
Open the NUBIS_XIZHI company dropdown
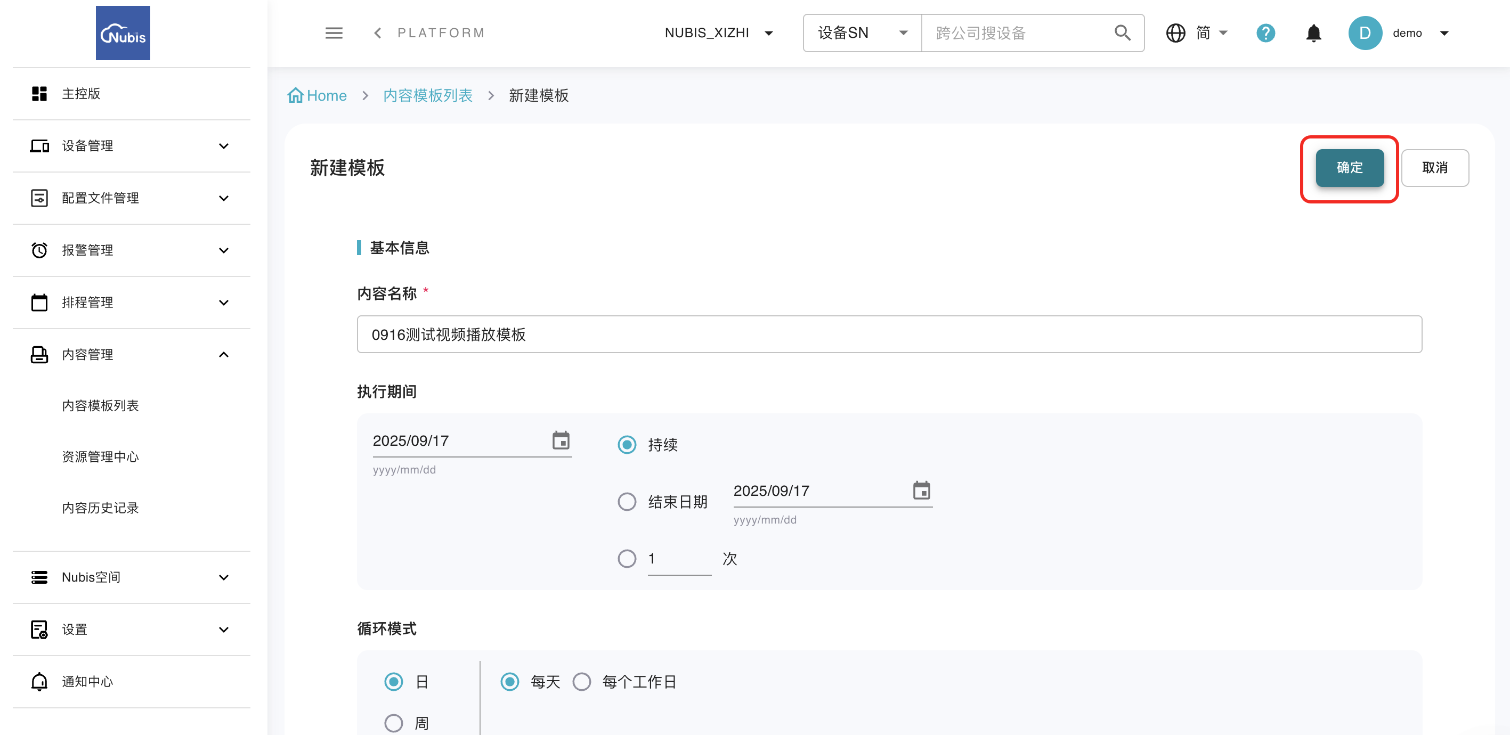coord(718,33)
